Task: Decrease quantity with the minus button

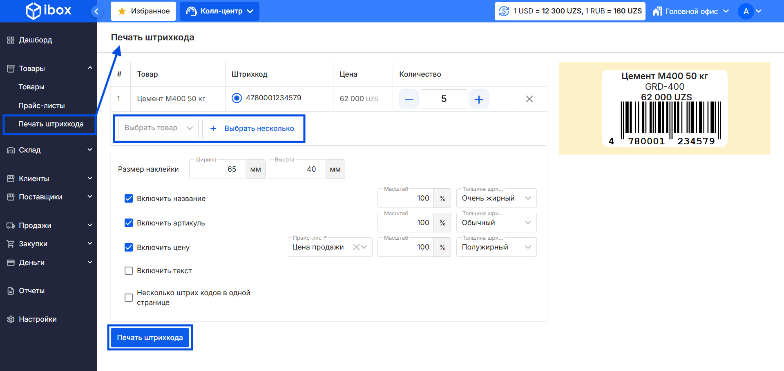Action: (x=409, y=99)
